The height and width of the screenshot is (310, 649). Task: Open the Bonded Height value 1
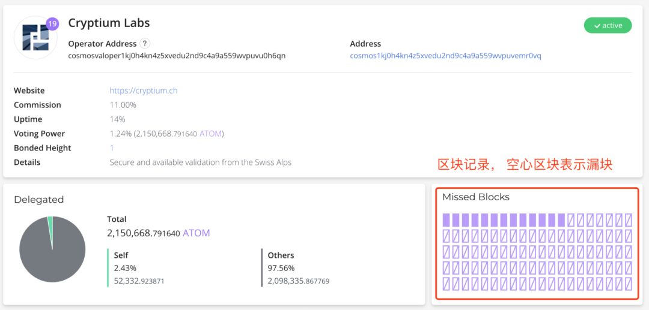click(112, 148)
